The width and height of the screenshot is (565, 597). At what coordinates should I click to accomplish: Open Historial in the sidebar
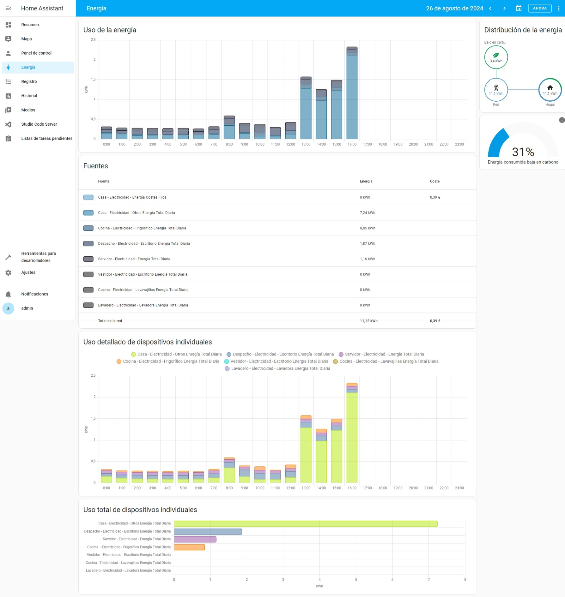(x=29, y=96)
